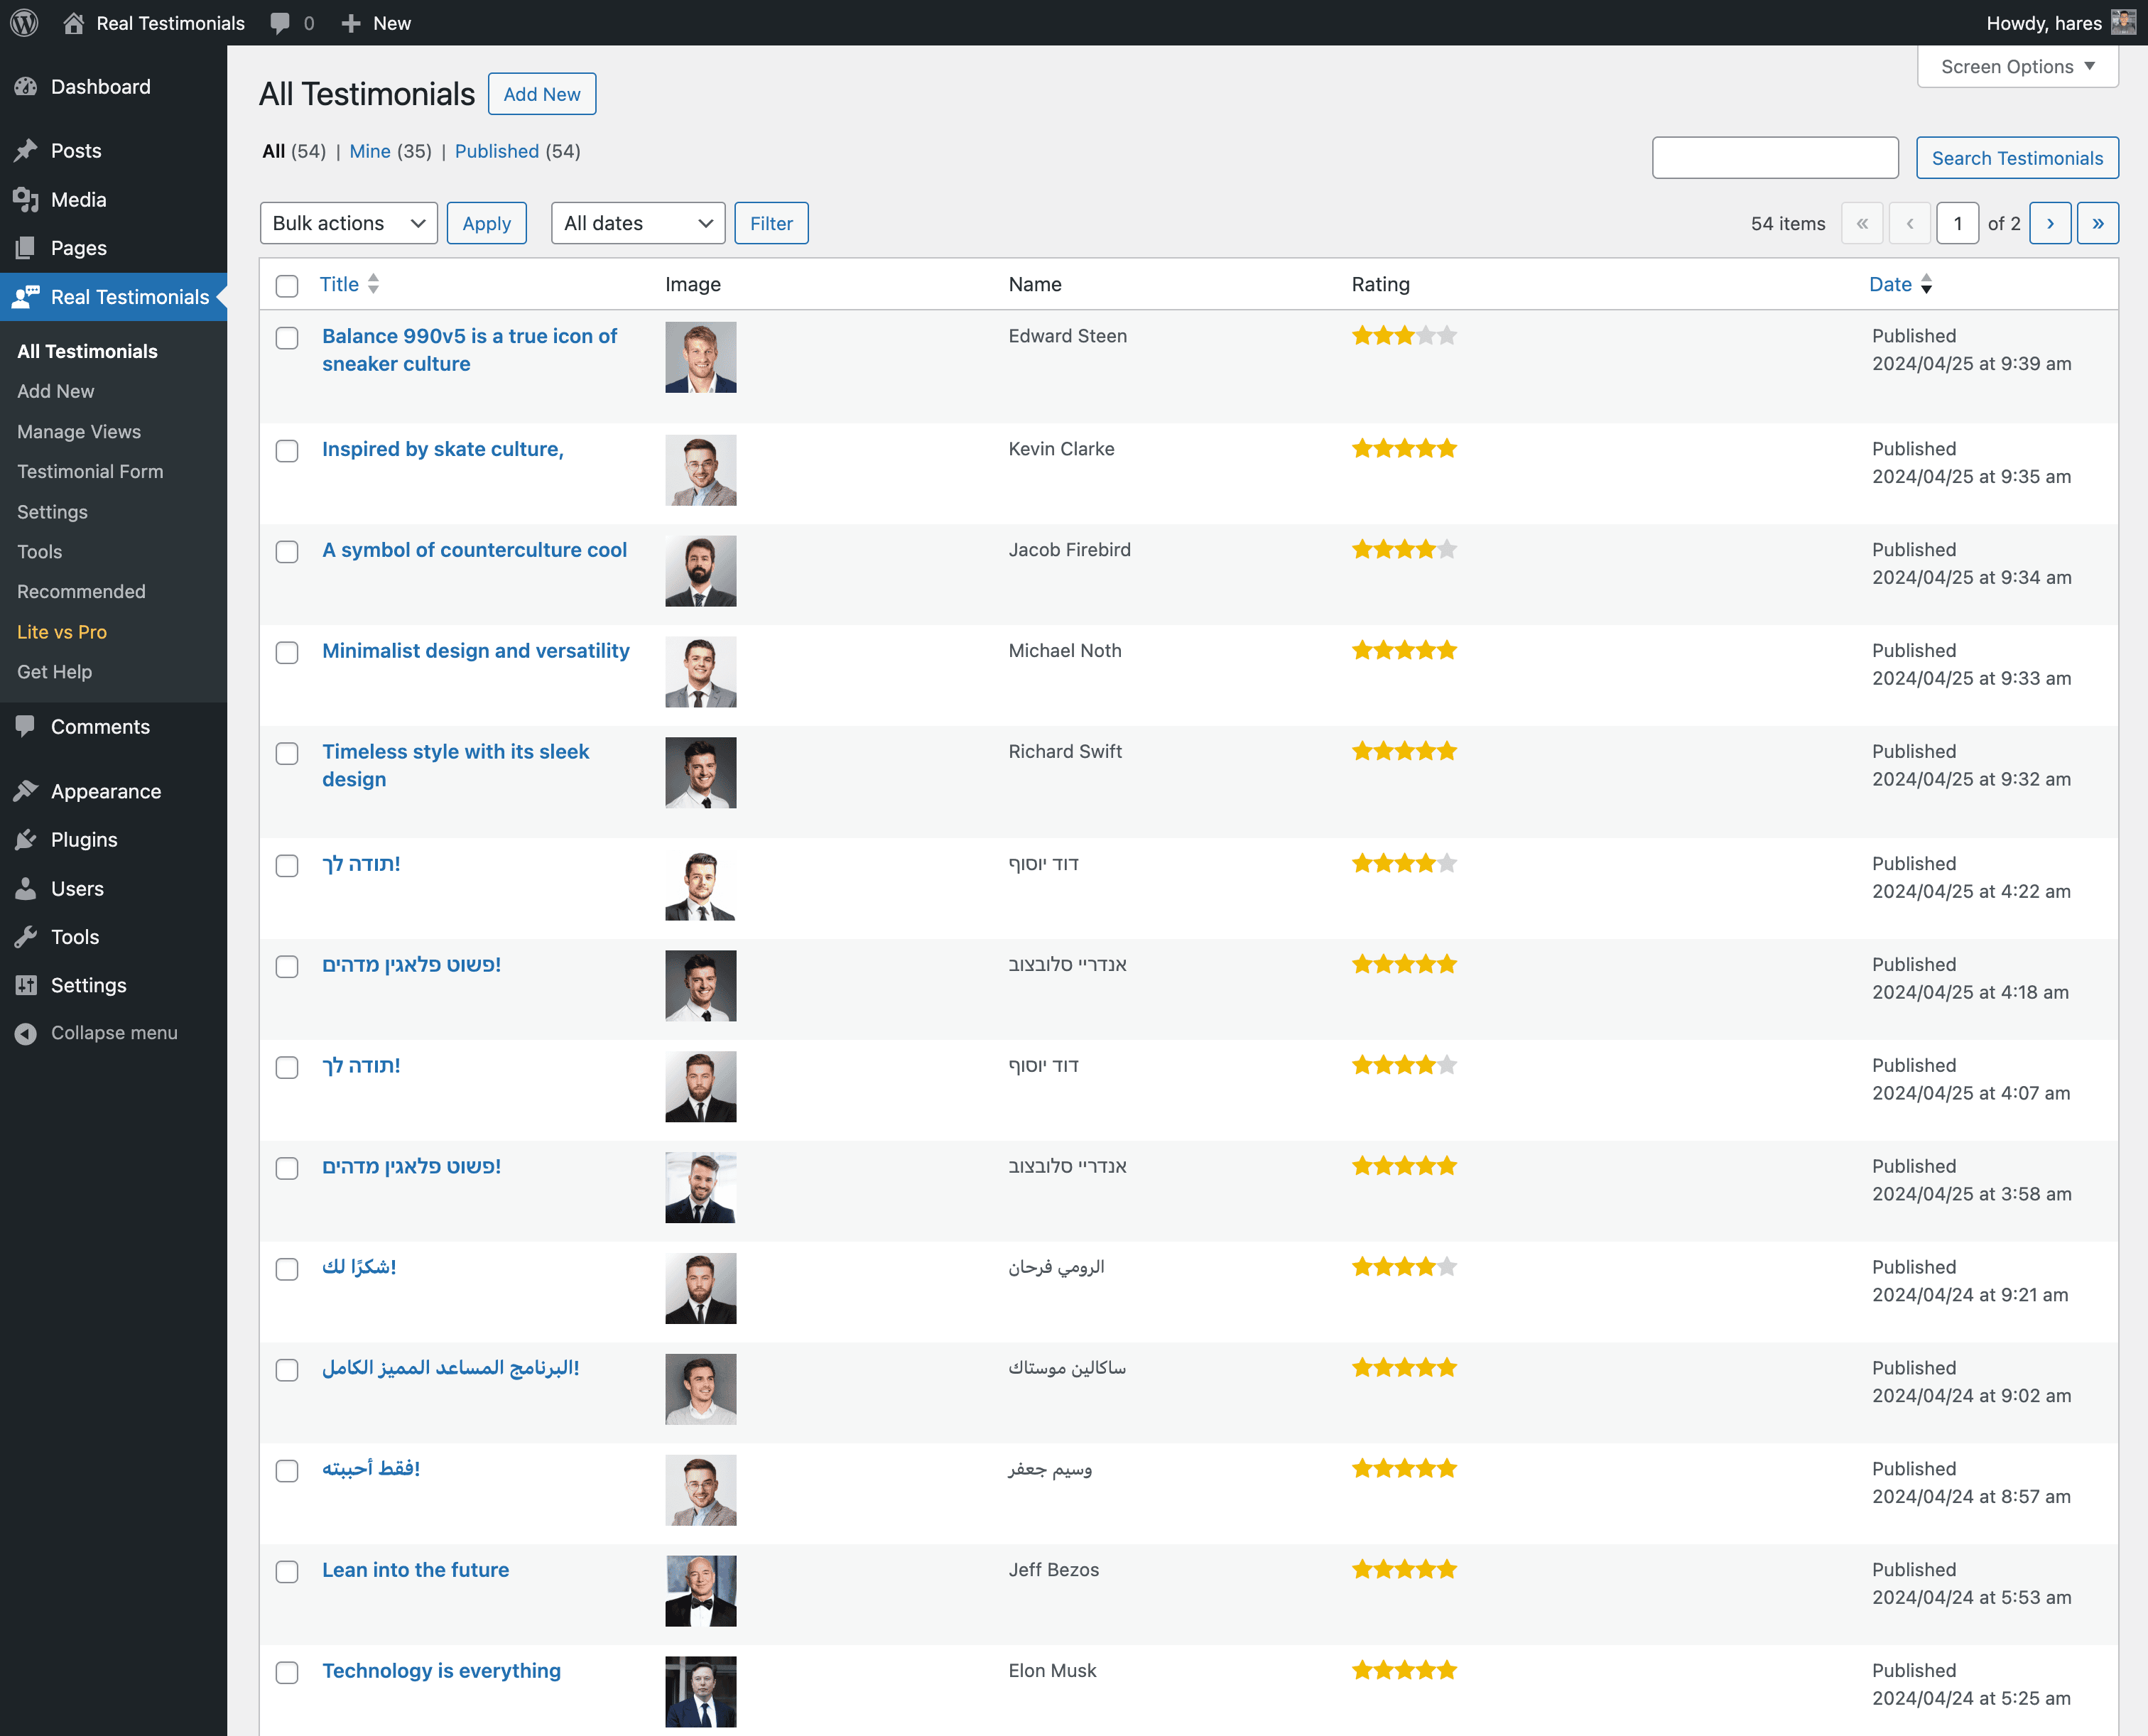Open Media library via its sidebar icon

point(26,199)
